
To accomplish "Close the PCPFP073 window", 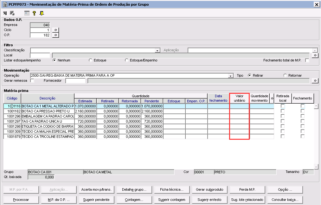I will [316, 4].
